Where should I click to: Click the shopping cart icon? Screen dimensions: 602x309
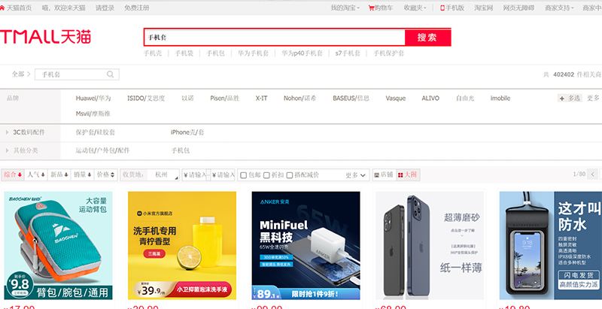click(371, 8)
